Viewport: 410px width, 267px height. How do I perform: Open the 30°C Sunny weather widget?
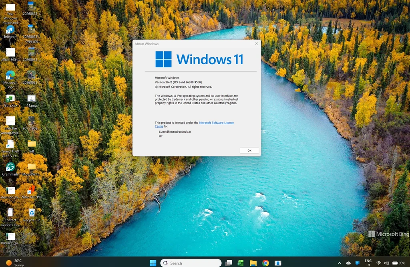[15, 263]
